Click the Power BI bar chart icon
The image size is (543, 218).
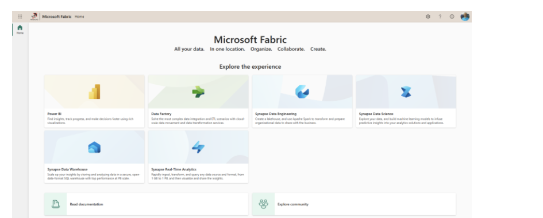[x=94, y=92]
